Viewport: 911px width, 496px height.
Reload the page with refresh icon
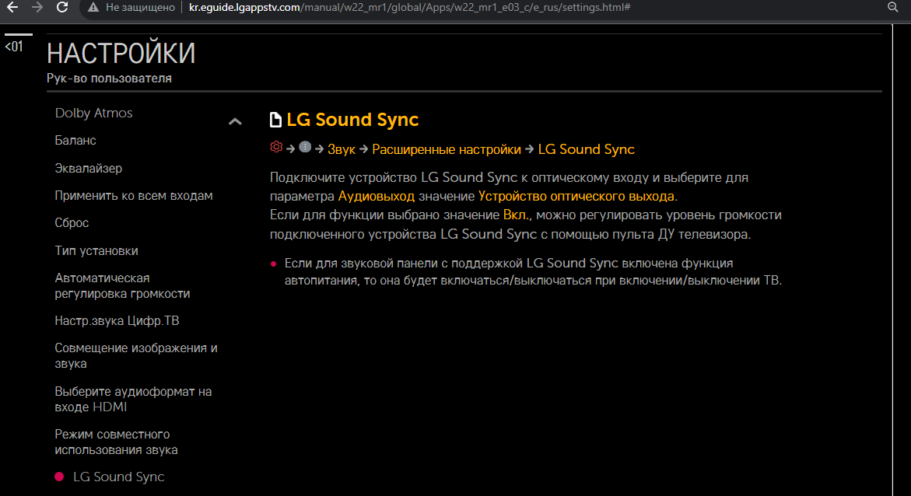[61, 7]
